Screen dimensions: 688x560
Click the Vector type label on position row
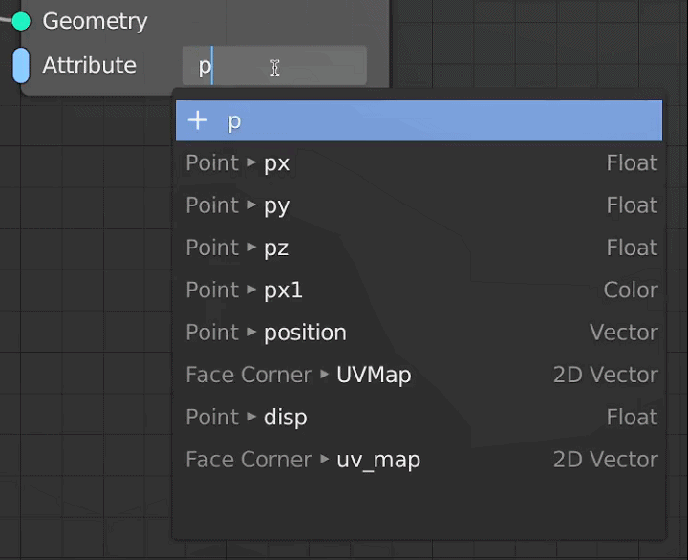click(x=623, y=333)
